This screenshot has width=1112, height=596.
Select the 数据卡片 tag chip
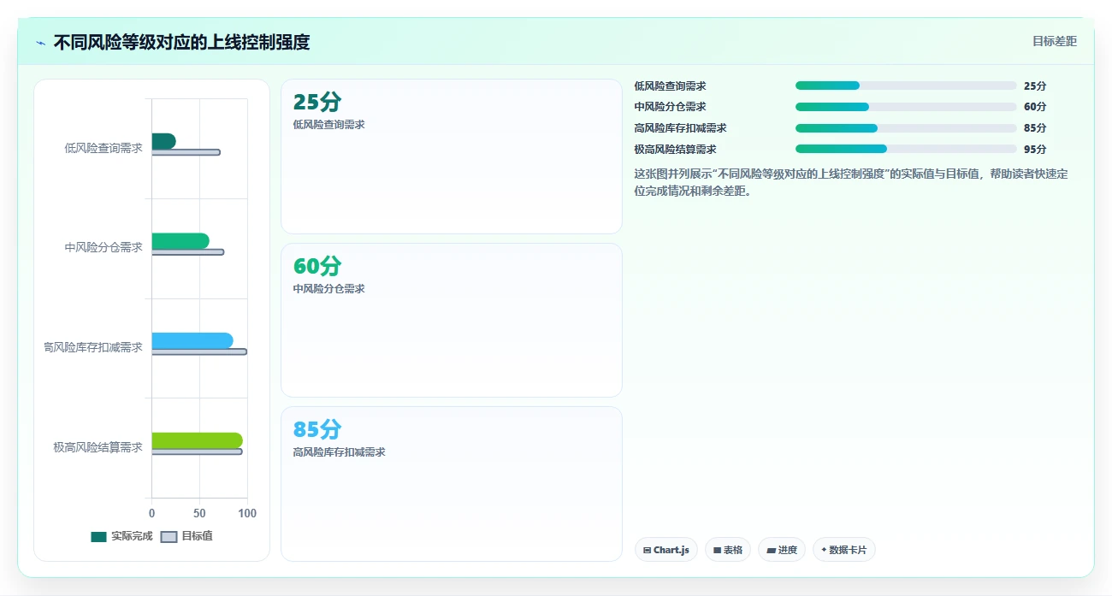tap(843, 550)
